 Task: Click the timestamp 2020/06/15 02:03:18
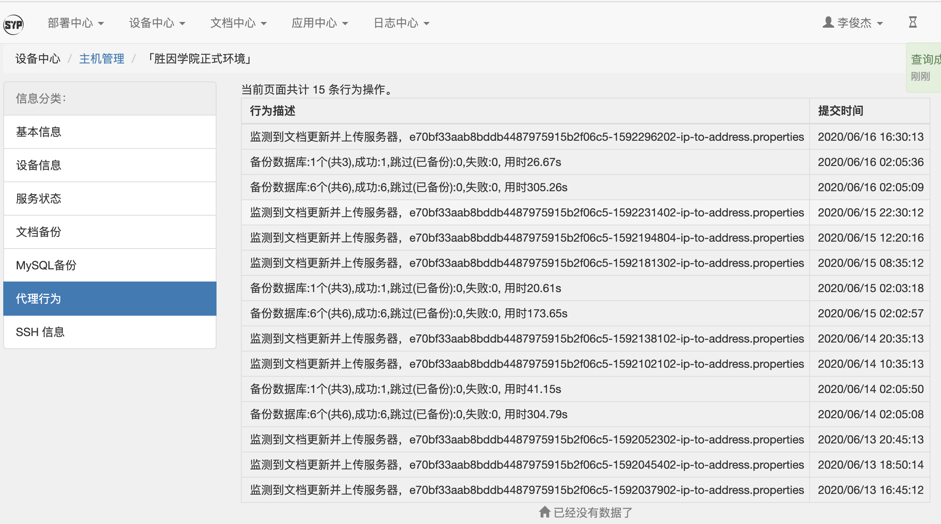(x=871, y=288)
